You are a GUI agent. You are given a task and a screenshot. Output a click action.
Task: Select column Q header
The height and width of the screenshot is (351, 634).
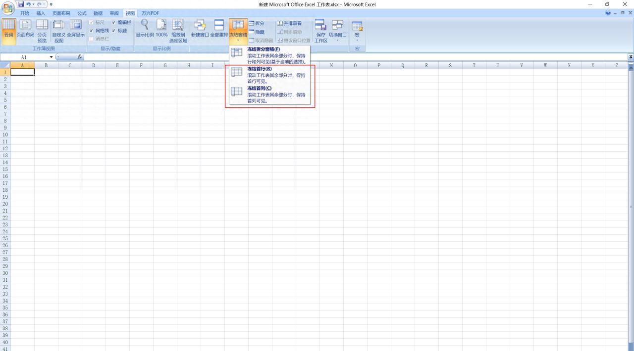click(x=403, y=65)
